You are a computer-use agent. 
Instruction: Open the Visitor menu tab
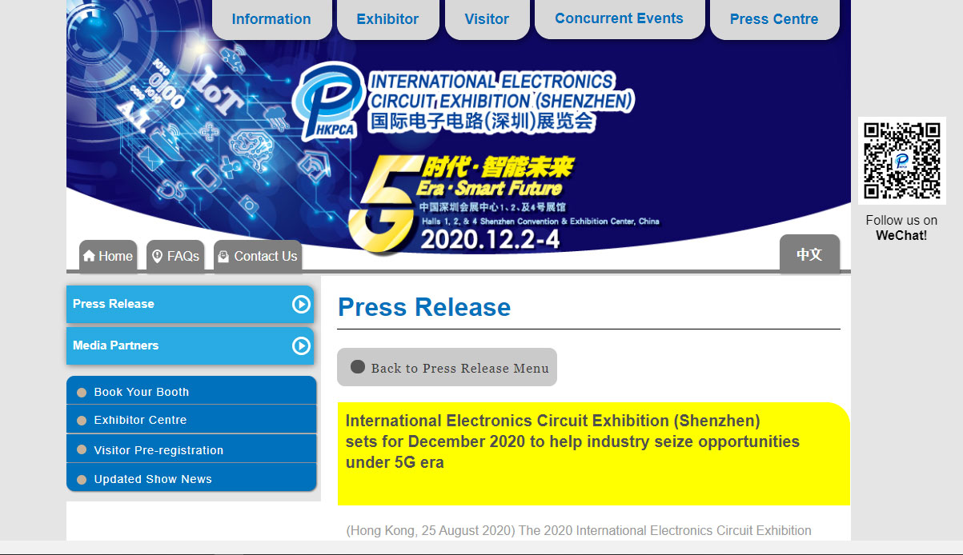point(487,19)
